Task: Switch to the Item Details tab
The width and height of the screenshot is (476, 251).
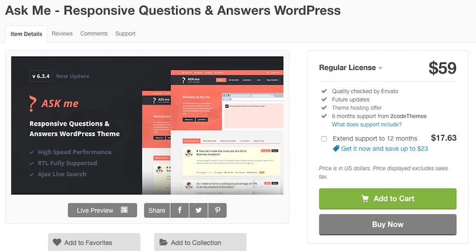Action: 26,34
